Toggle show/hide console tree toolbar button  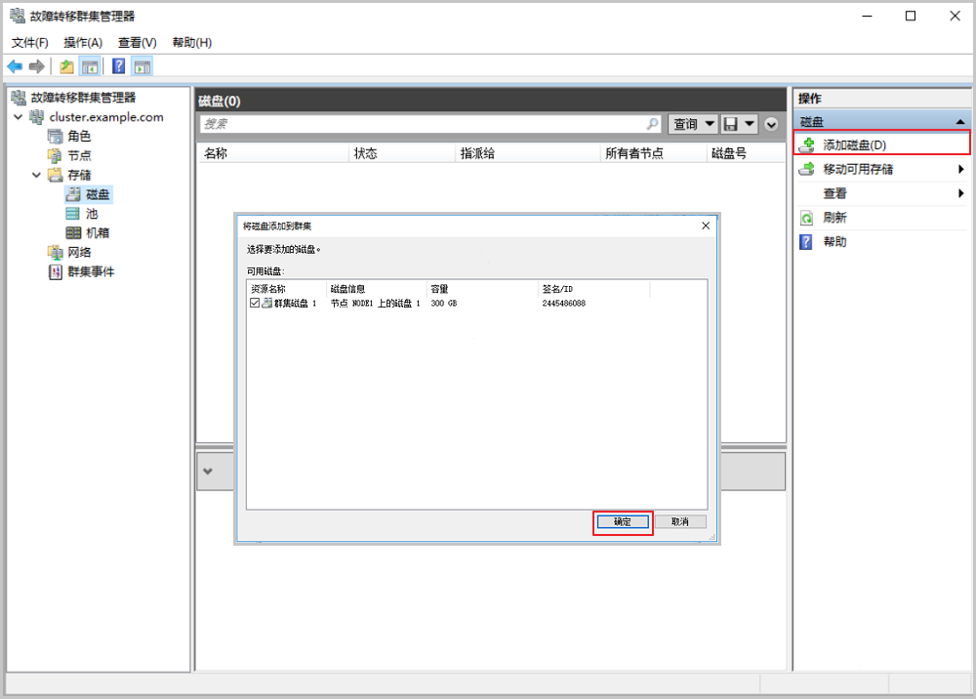(x=90, y=66)
